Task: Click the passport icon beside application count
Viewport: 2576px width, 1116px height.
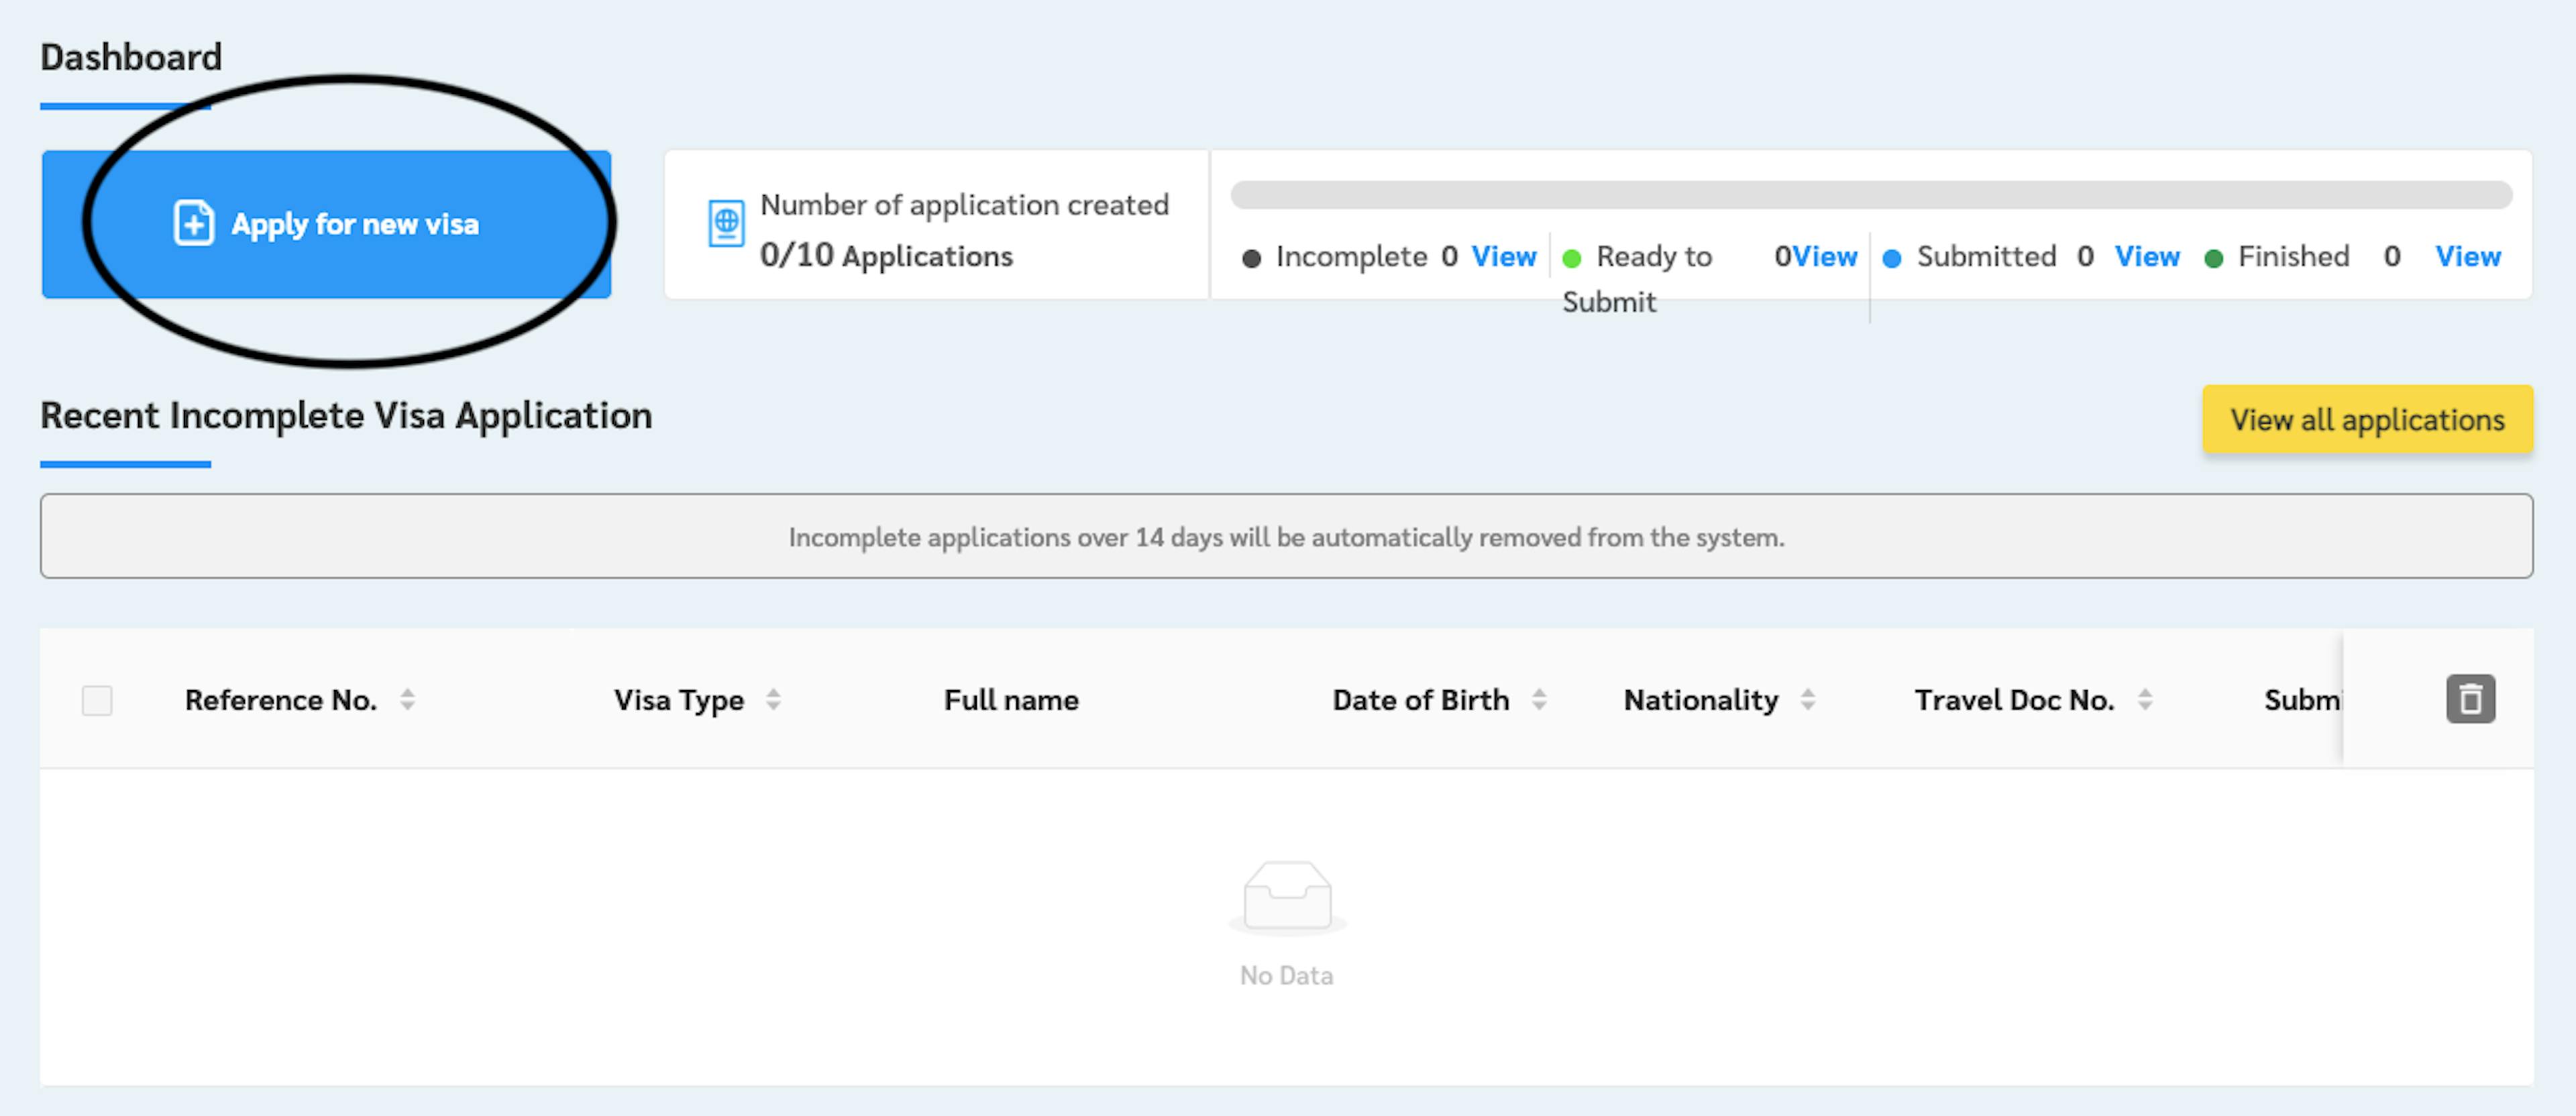Action: click(x=727, y=223)
